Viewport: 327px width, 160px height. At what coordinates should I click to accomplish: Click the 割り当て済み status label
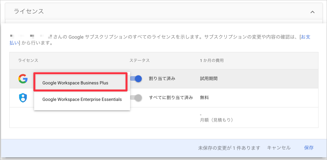point(162,79)
